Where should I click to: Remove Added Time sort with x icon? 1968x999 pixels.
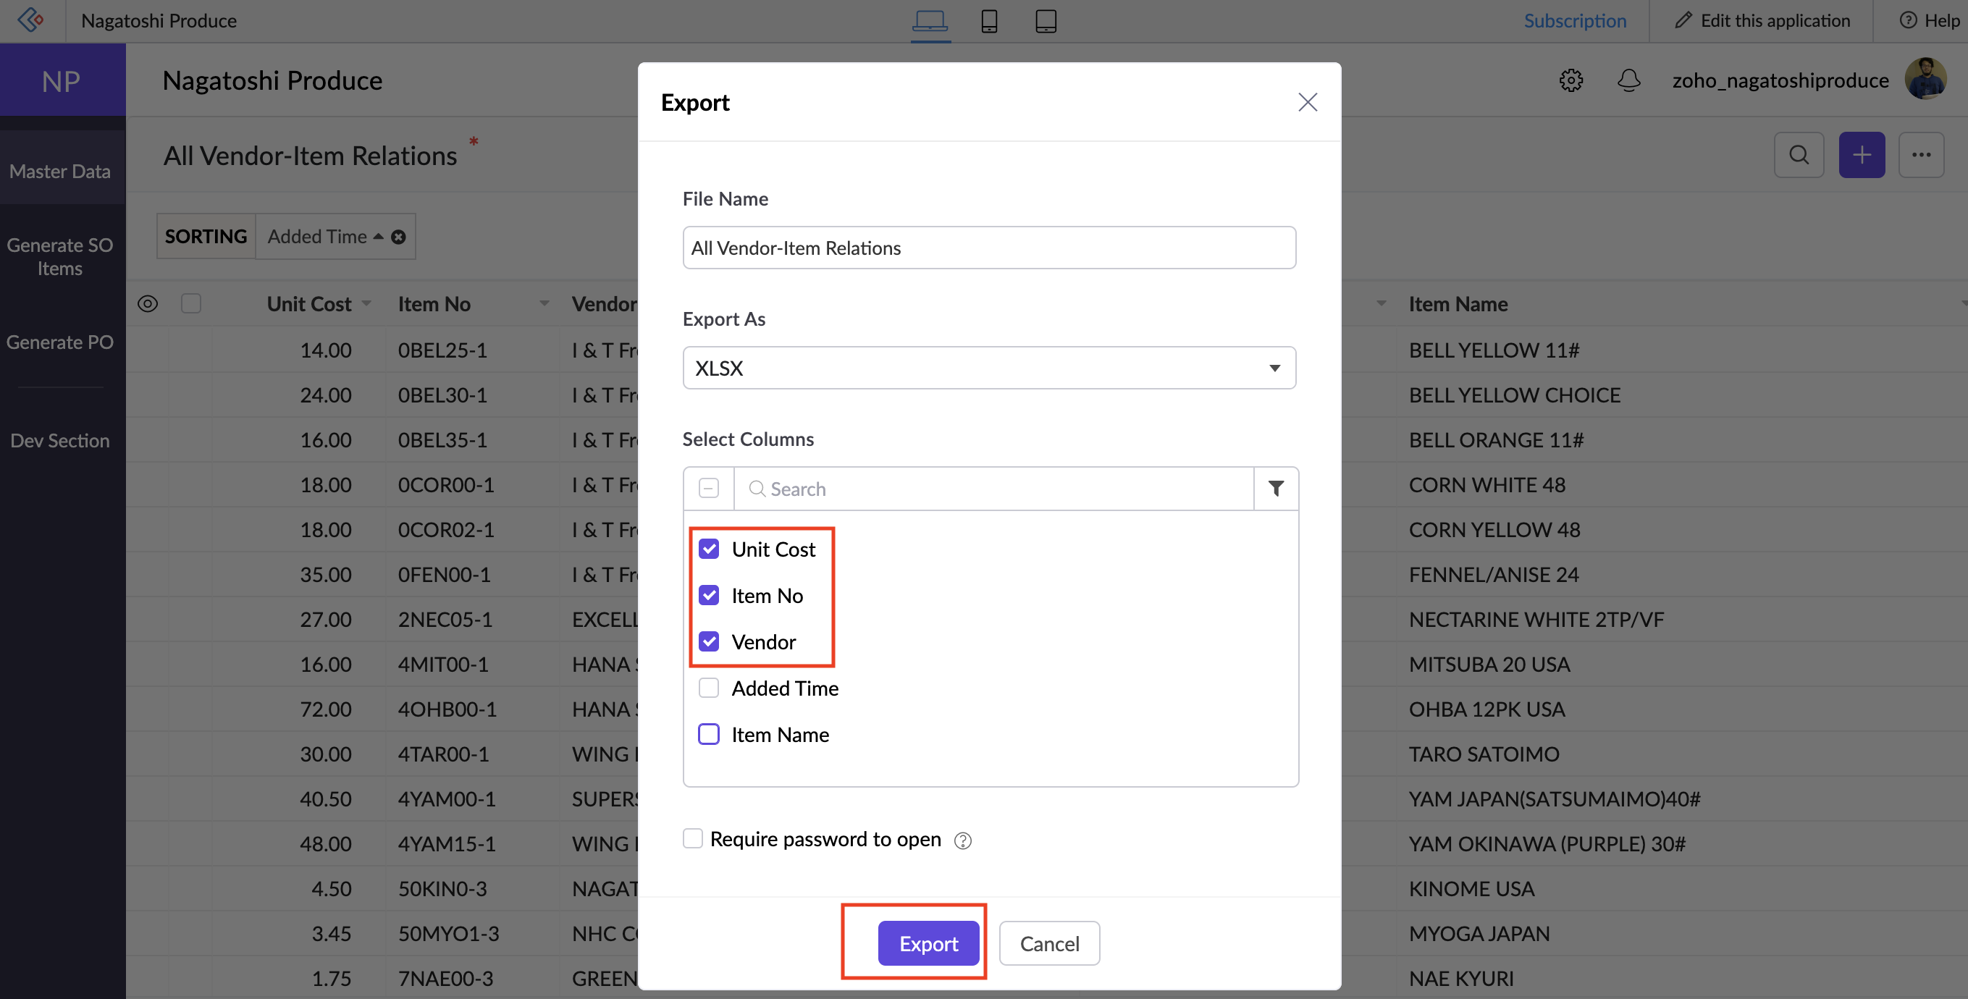(x=398, y=237)
